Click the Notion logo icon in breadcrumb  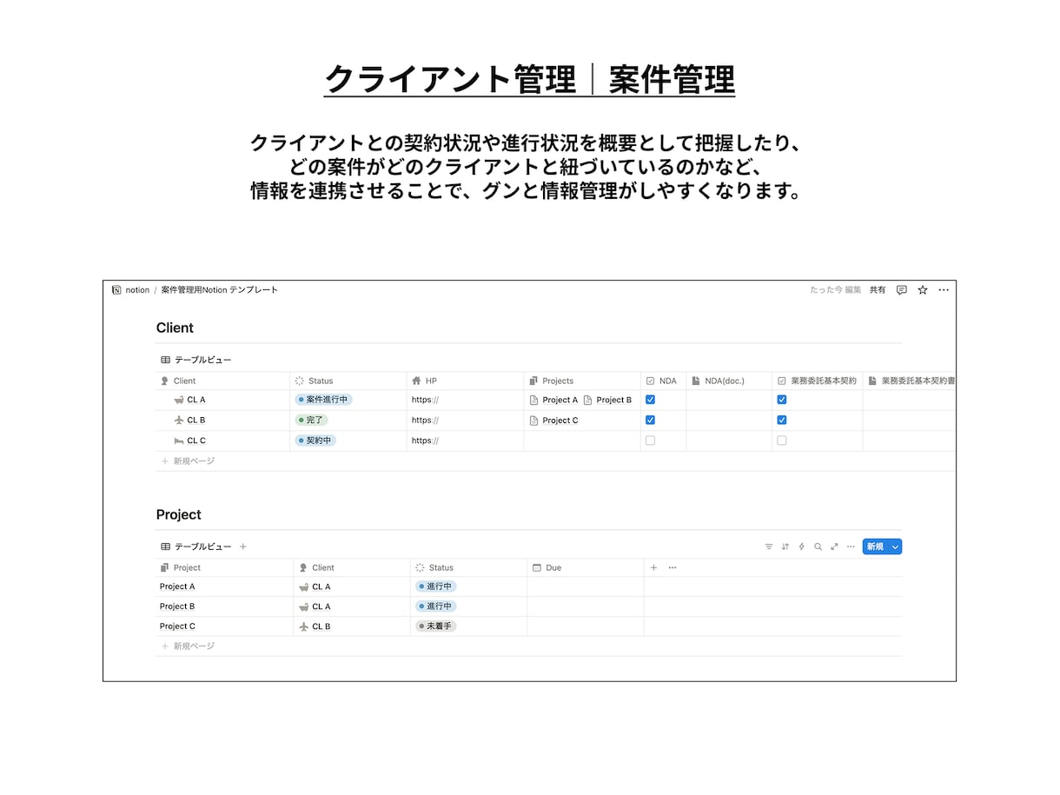click(116, 290)
